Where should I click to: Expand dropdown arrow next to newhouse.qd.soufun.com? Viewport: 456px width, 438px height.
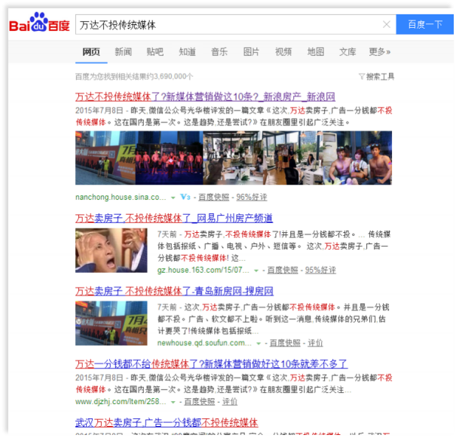[259, 344]
